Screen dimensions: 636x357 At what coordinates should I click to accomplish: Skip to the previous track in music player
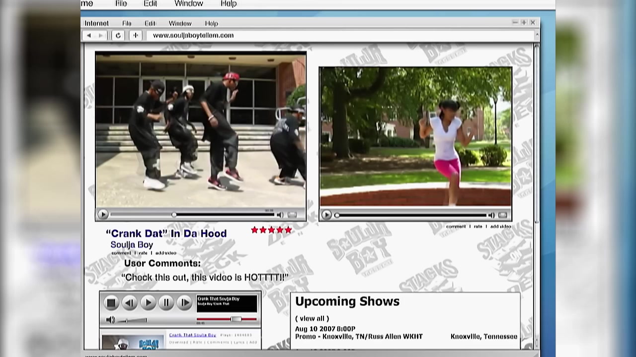tap(129, 302)
